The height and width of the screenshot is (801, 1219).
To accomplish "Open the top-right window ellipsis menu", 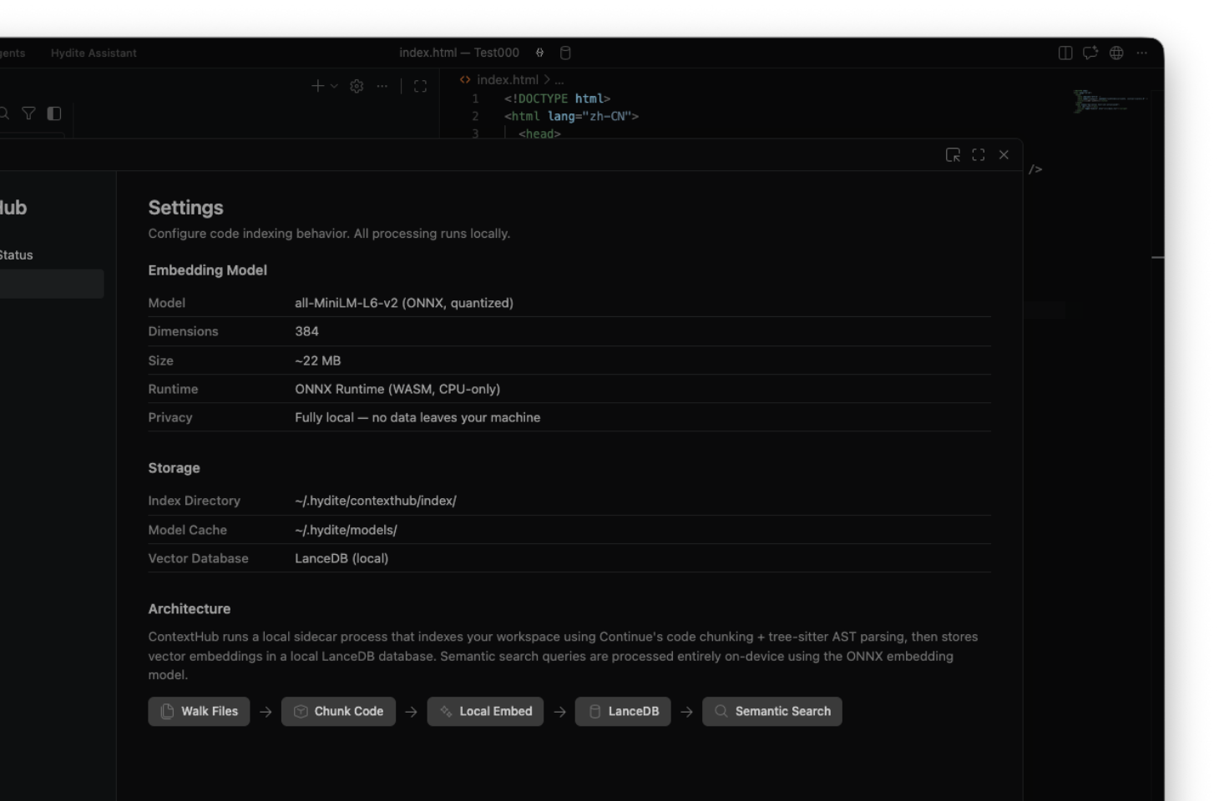I will click(x=1141, y=53).
